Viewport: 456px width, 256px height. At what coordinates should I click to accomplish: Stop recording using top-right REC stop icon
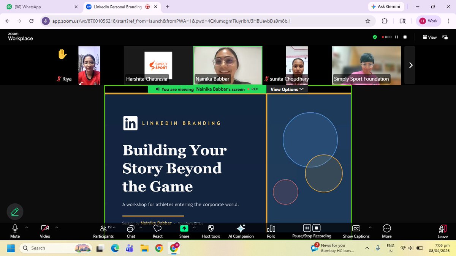tap(405, 37)
